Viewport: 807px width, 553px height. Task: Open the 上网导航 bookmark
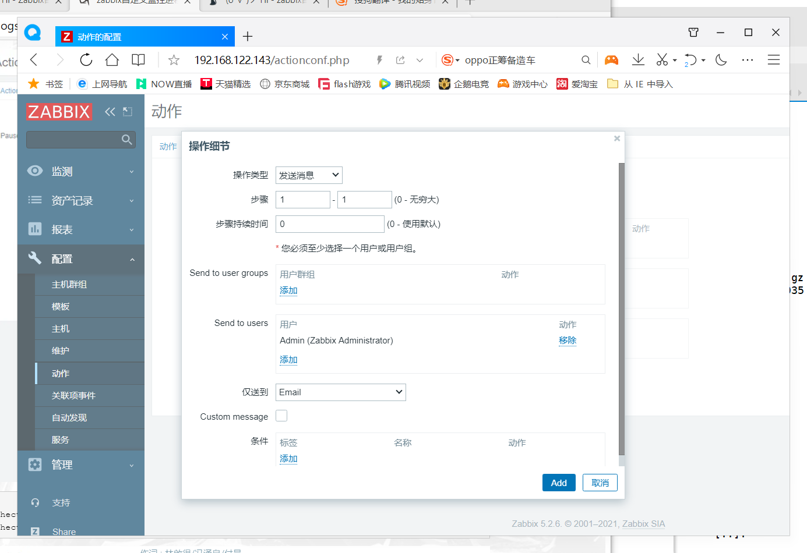coord(102,84)
